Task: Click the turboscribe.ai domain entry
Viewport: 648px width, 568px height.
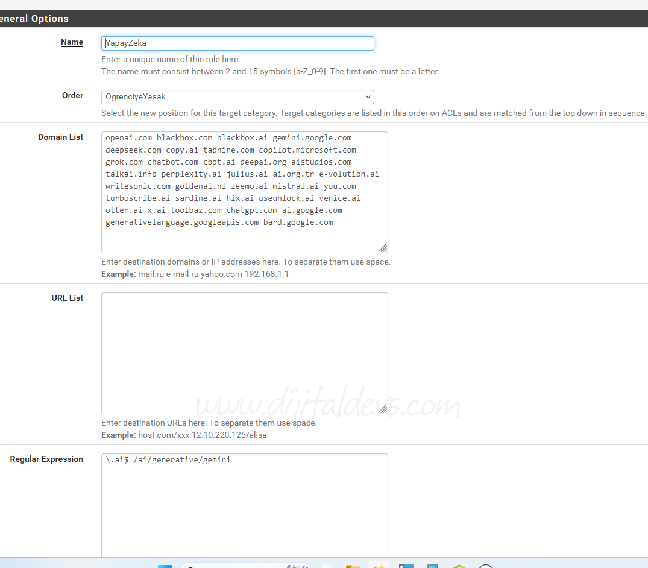Action: point(137,198)
